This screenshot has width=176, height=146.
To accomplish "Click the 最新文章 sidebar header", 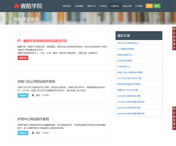I will click(x=139, y=36).
